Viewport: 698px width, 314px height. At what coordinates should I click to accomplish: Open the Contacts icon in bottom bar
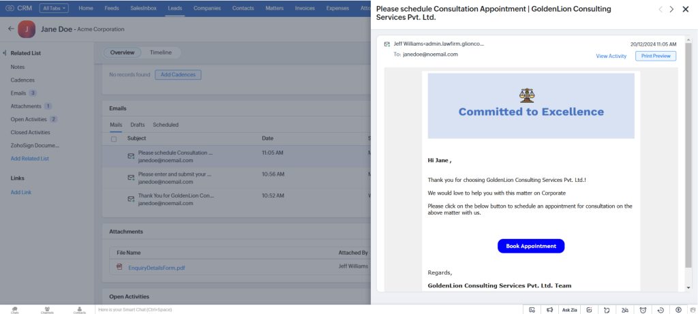(79, 309)
